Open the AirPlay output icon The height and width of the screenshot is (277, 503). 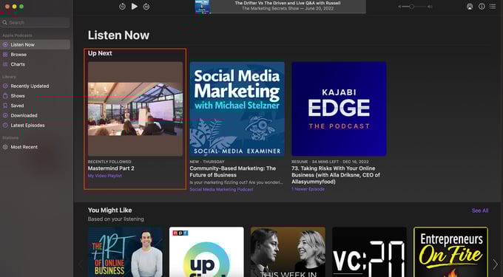click(470, 7)
